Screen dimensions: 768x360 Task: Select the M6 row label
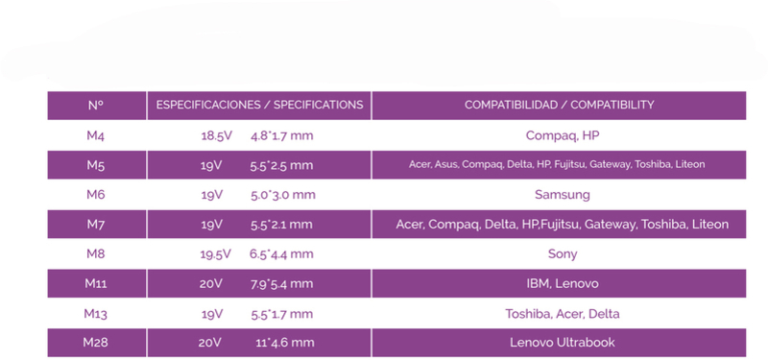pos(95,195)
